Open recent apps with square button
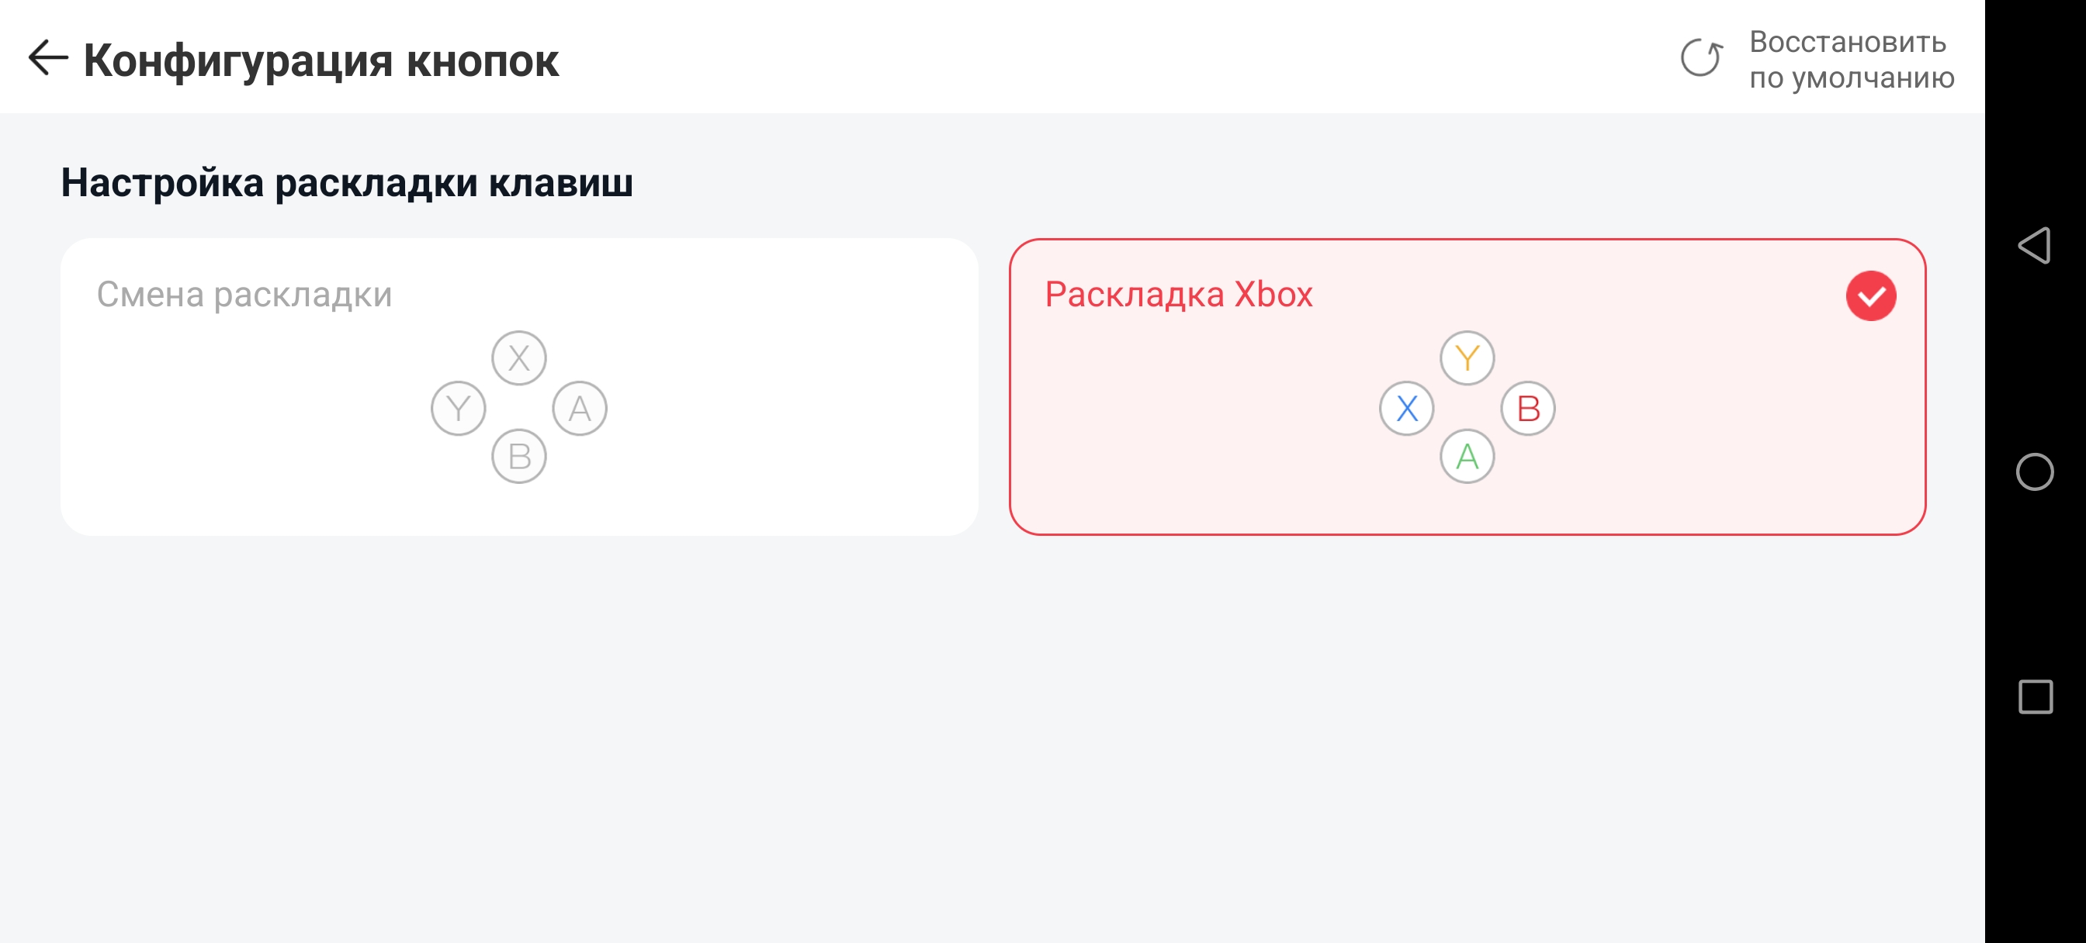 [2035, 697]
